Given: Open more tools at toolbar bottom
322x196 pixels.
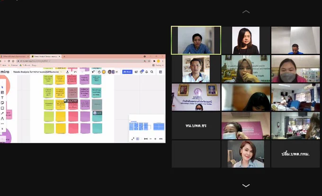Looking at the screenshot, I should click(2, 128).
